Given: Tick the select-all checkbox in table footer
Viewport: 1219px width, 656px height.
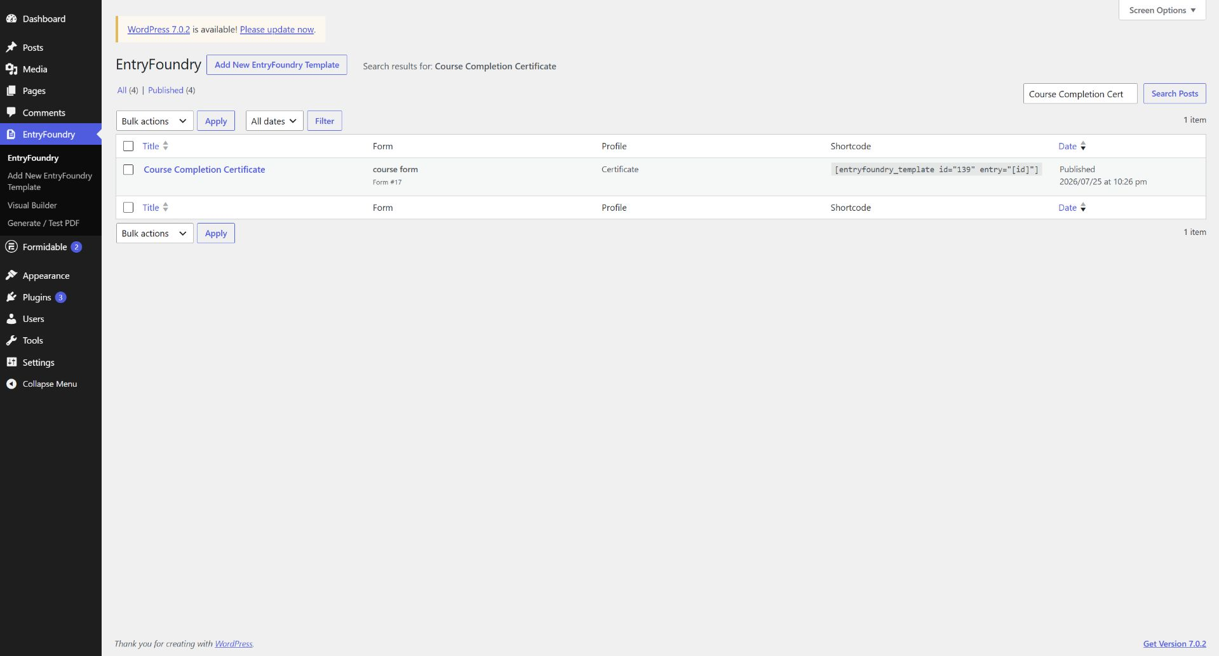Looking at the screenshot, I should (x=128, y=208).
